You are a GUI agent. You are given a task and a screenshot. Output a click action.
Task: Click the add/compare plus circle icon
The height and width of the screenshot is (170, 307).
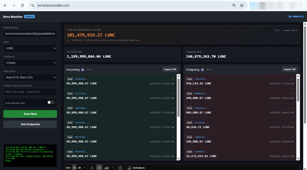click(x=120, y=168)
